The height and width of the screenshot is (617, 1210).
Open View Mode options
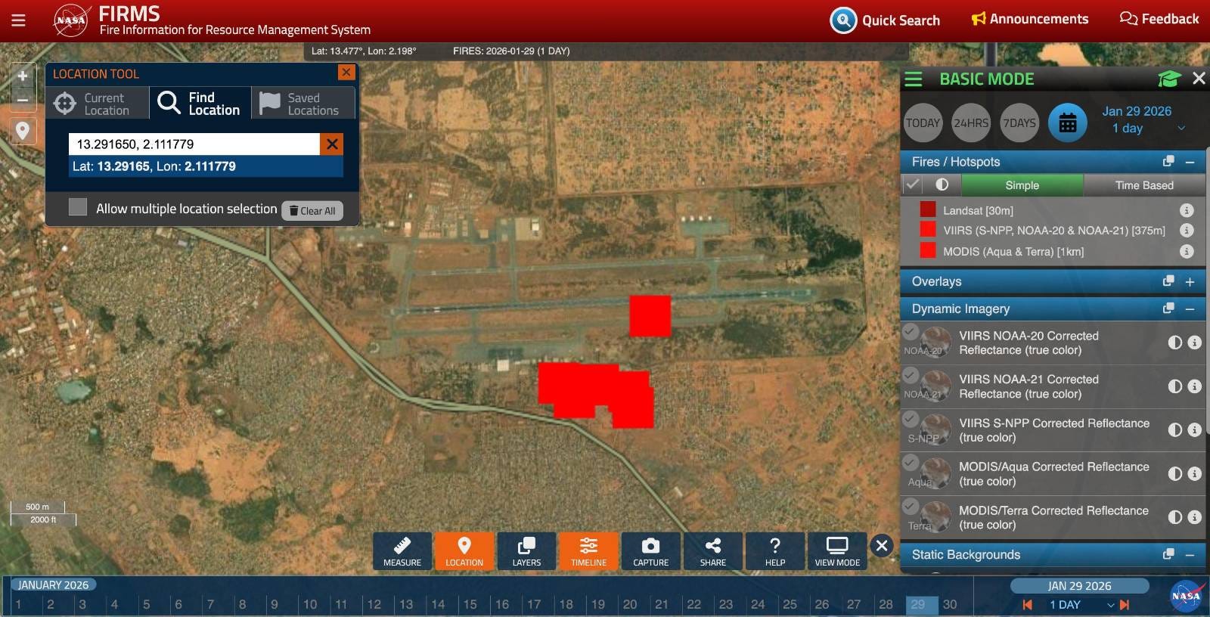click(x=837, y=551)
